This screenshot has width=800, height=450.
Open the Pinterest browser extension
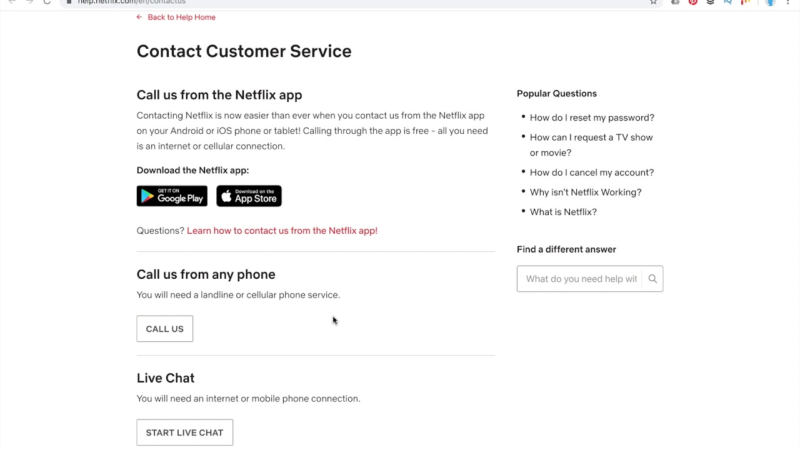[692, 2]
